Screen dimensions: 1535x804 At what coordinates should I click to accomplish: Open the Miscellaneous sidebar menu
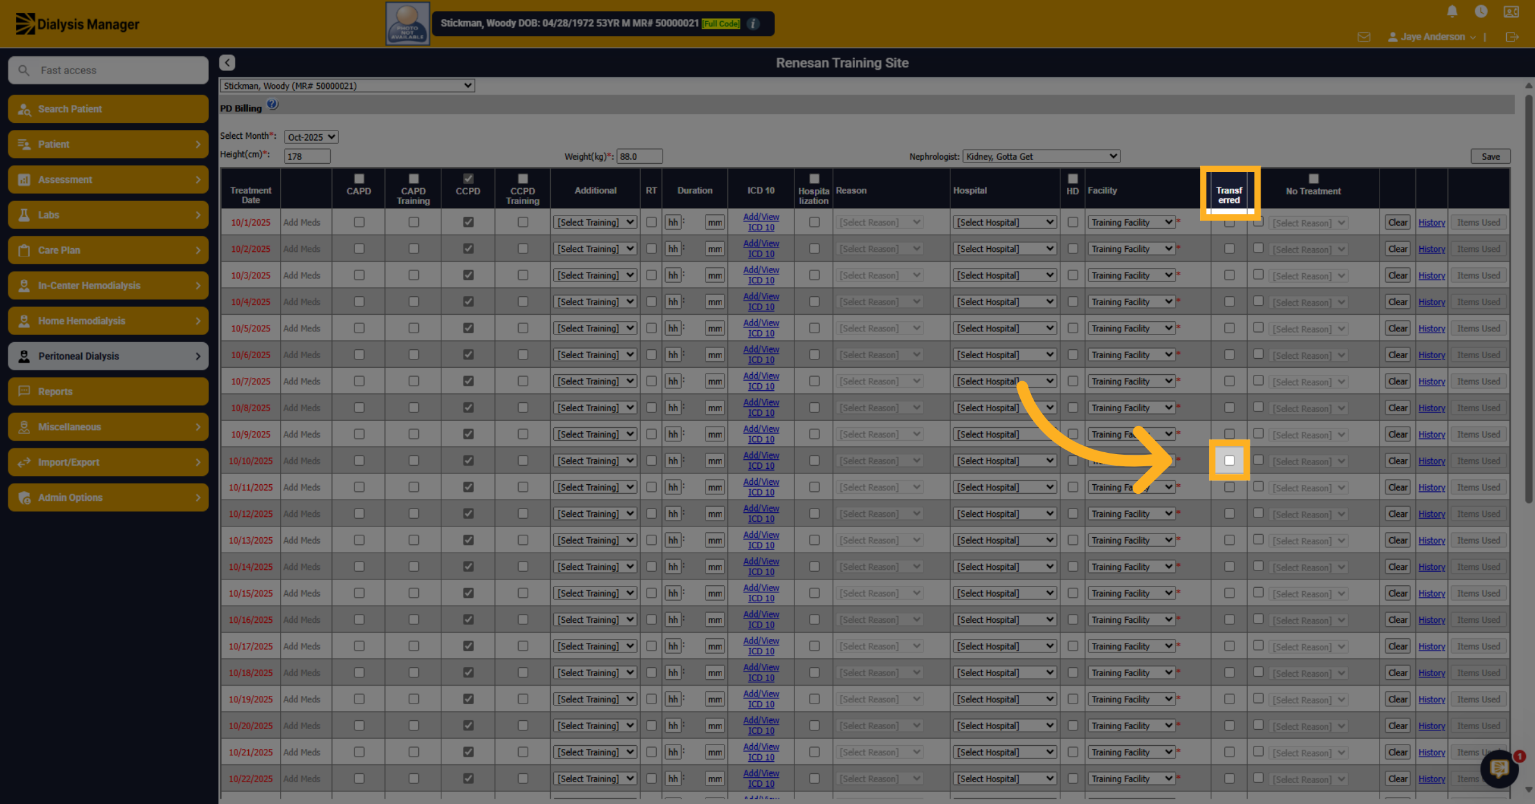[108, 427]
